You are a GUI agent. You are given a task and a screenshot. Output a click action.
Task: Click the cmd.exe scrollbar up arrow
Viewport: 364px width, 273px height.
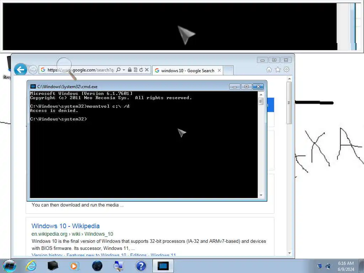(261, 95)
